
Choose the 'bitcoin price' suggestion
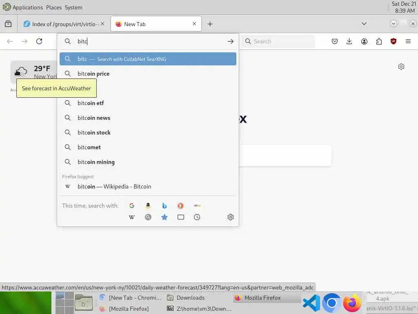pyautogui.click(x=148, y=74)
